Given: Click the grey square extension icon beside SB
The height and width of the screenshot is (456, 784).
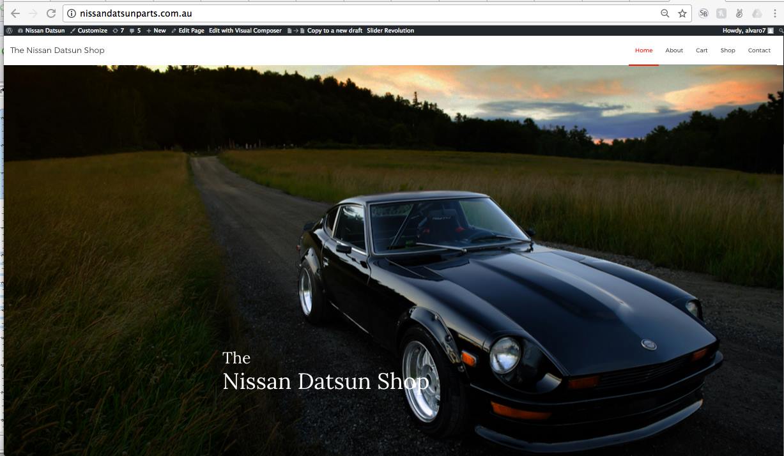Looking at the screenshot, I should 721,13.
